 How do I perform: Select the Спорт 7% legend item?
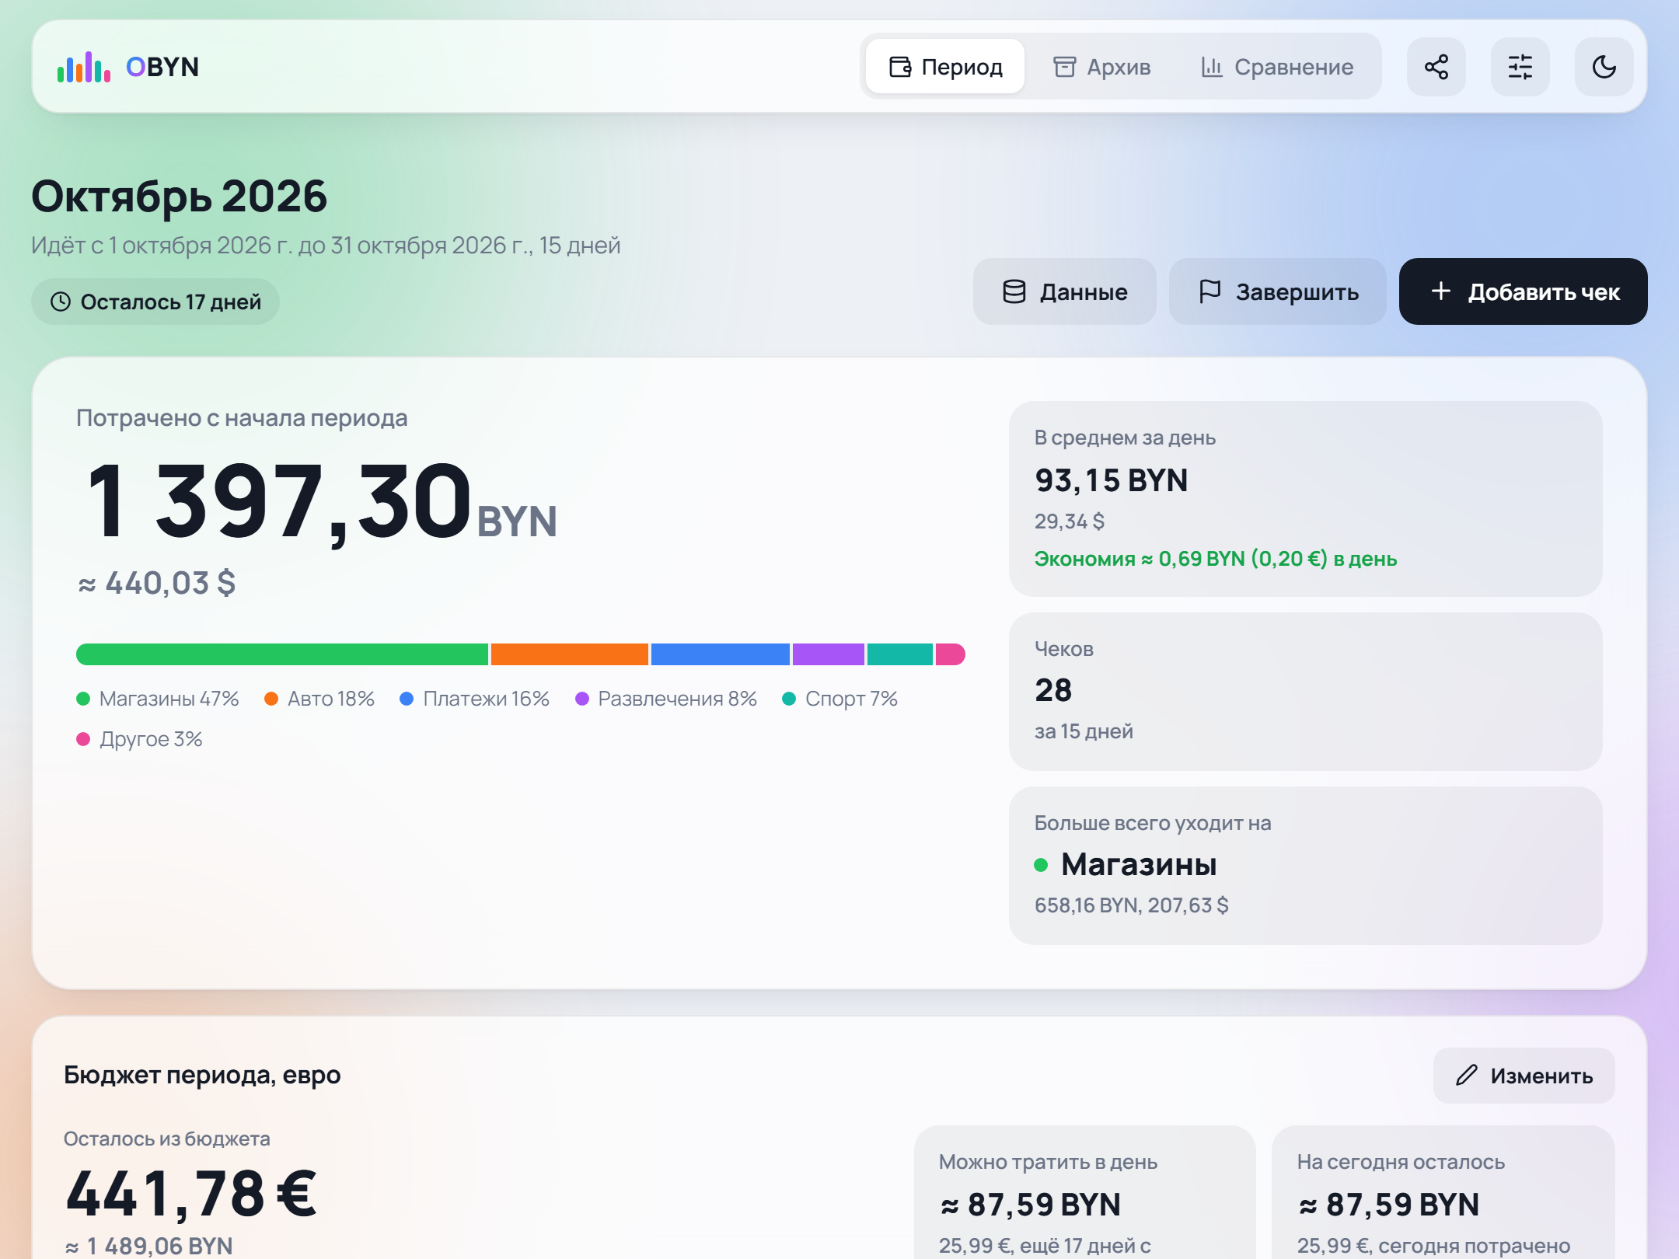tap(840, 699)
